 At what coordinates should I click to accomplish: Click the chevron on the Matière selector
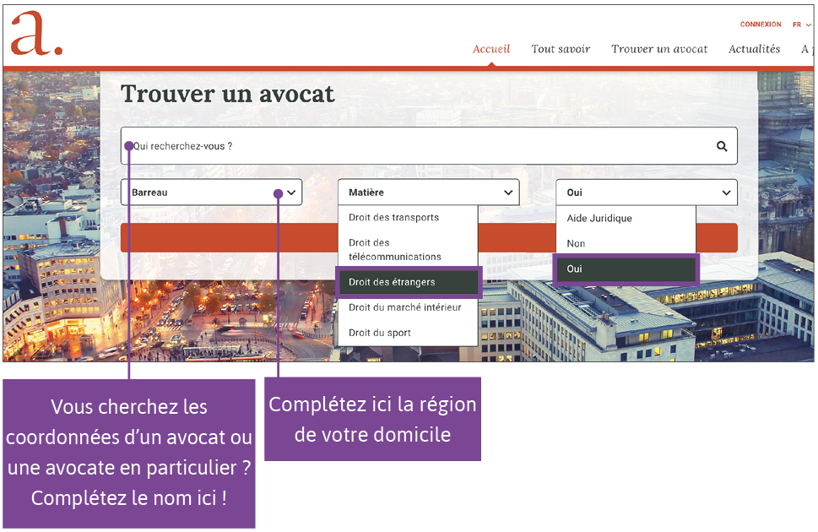507,192
